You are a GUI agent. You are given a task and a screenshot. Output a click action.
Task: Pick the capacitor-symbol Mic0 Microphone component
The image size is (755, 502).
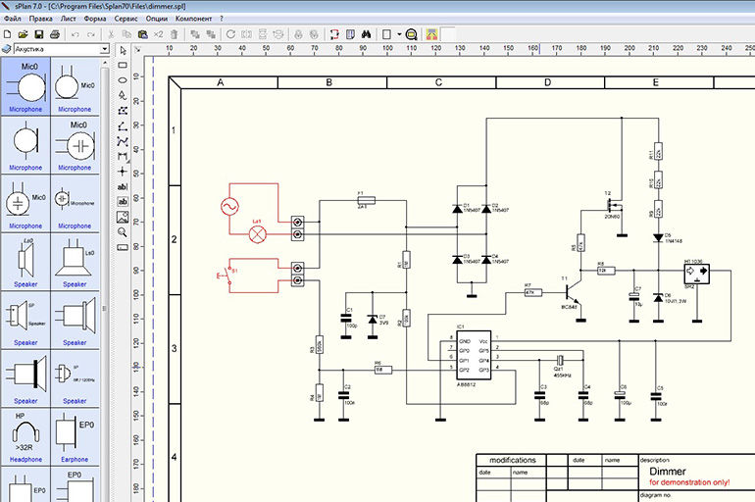click(75, 144)
